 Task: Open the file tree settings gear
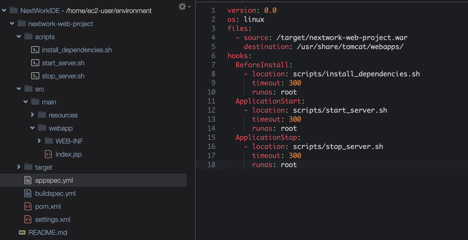pos(183,7)
